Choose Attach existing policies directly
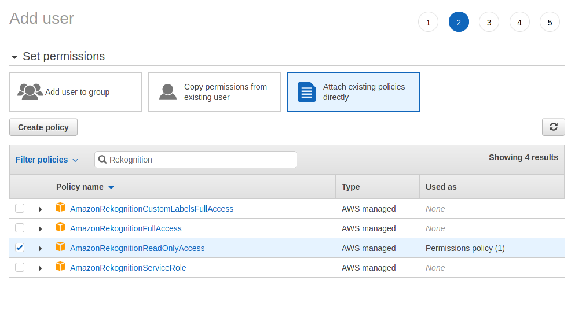Image resolution: width=582 pixels, height=310 pixels. [x=354, y=92]
